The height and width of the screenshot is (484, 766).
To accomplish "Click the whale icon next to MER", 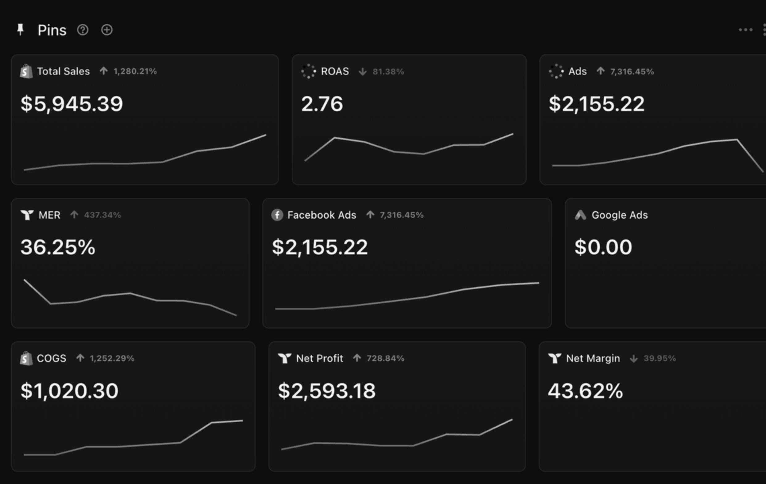I will click(x=27, y=215).
